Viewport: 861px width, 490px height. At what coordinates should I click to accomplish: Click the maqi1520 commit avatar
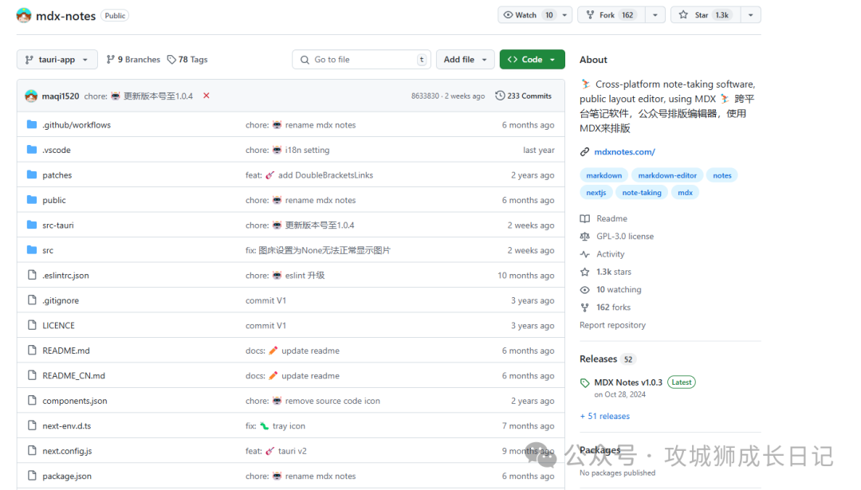[31, 96]
